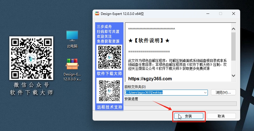The width and height of the screenshot is (254, 131).
Task: Click the 安装进度 label
Action: pyautogui.click(x=131, y=99)
